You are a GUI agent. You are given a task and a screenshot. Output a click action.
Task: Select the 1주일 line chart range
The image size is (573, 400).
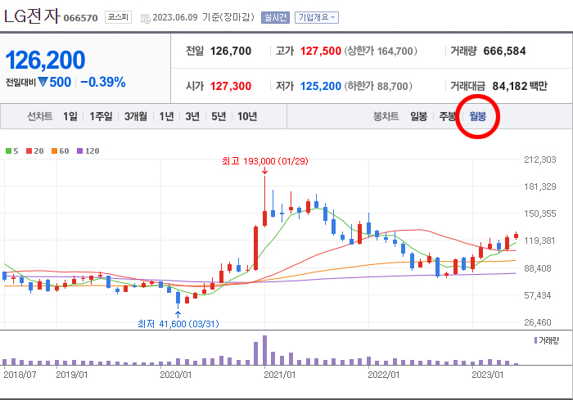point(101,116)
